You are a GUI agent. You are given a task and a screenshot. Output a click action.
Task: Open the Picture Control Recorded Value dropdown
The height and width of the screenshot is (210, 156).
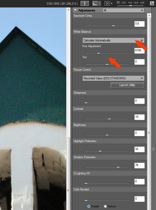tap(113, 78)
